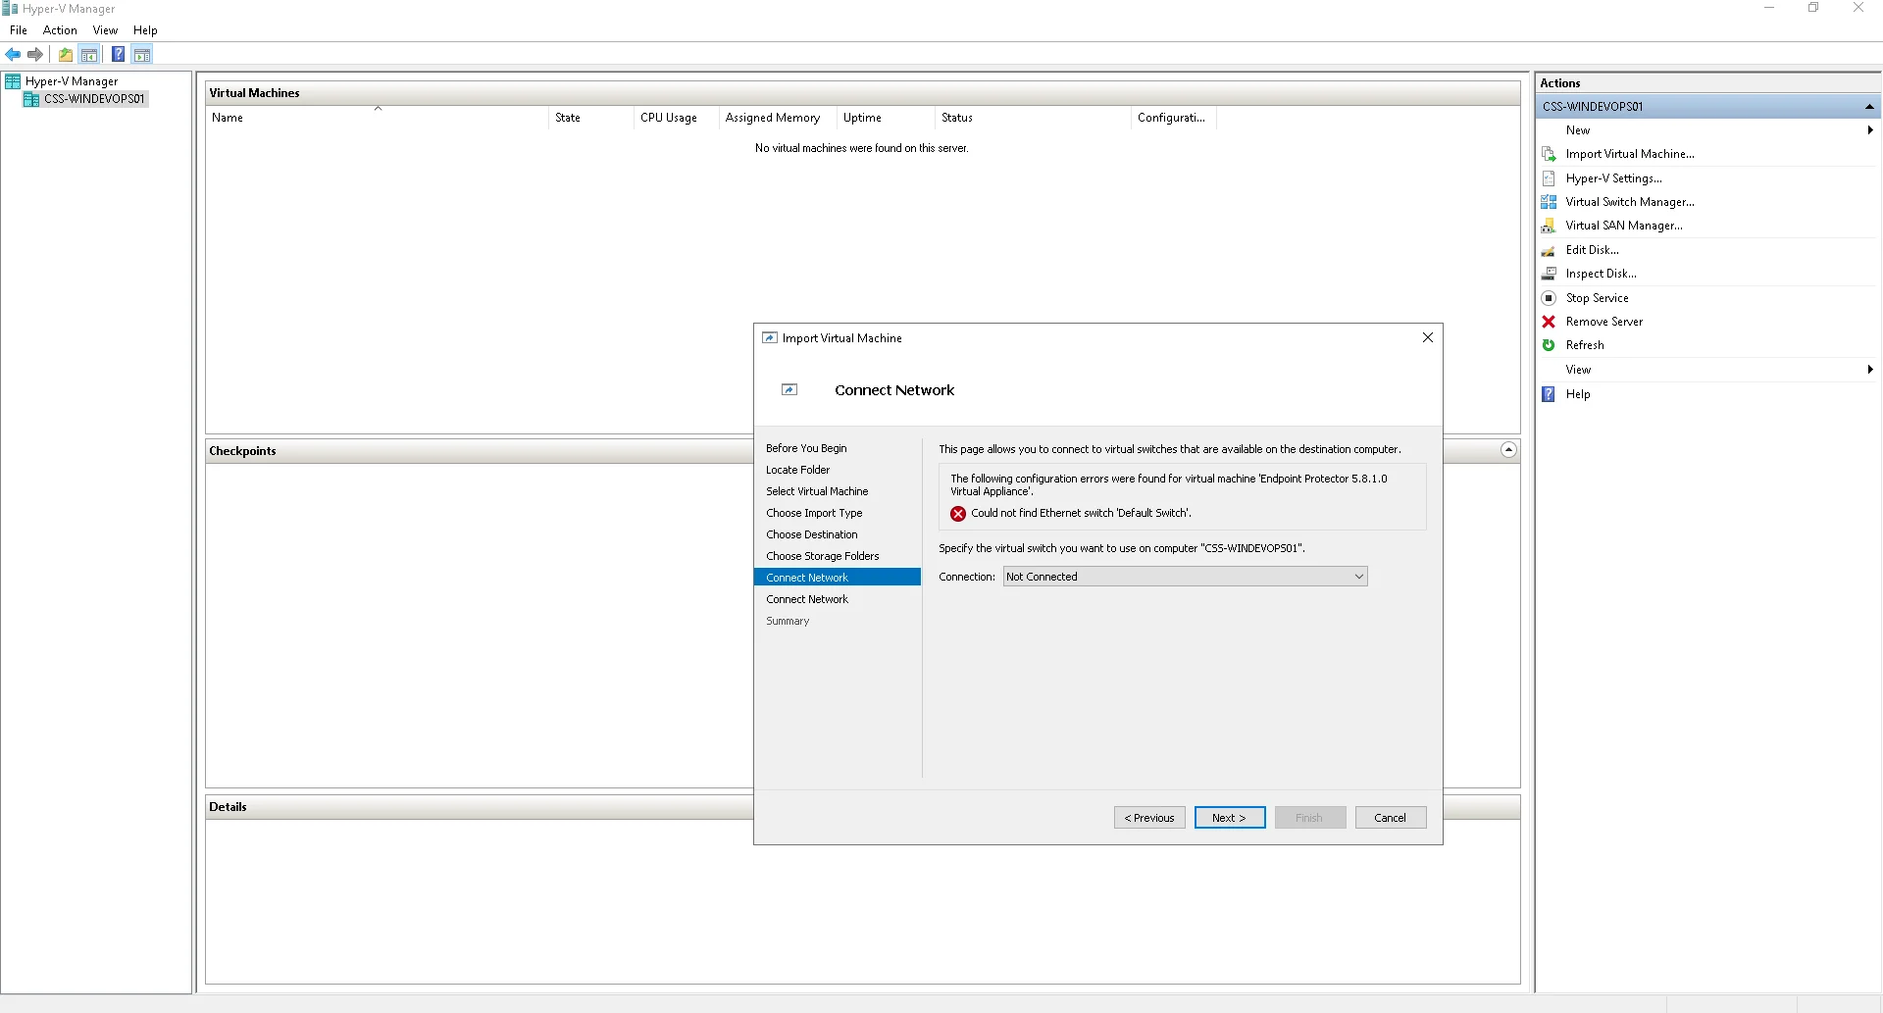Image resolution: width=1883 pixels, height=1013 pixels.
Task: Click Hyper-V Settings... action link
Action: click(1613, 178)
